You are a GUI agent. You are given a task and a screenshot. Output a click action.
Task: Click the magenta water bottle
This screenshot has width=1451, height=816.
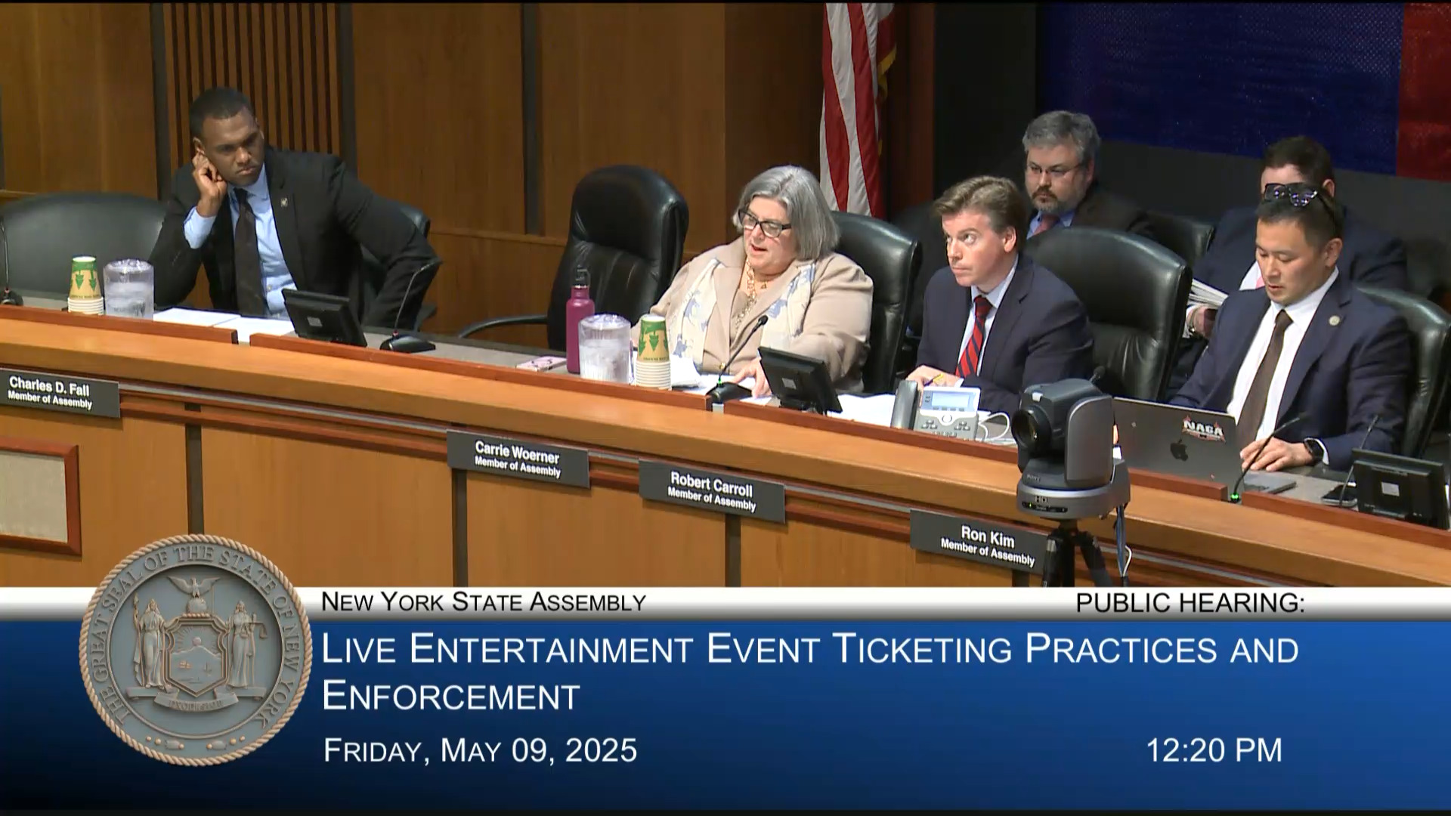579,323
